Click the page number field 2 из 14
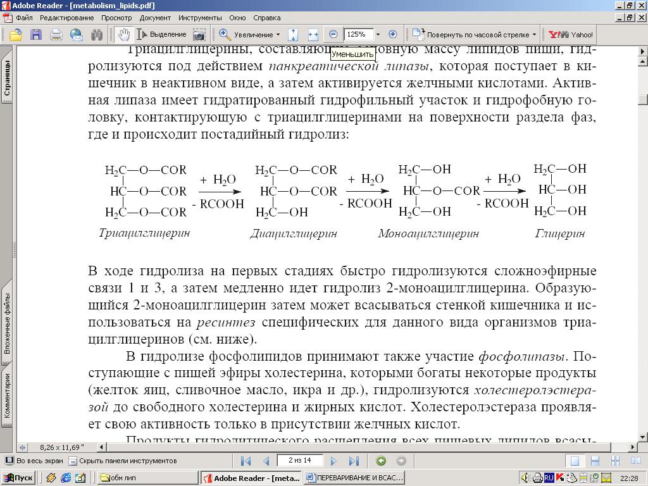The height and width of the screenshot is (486, 648). 300,460
